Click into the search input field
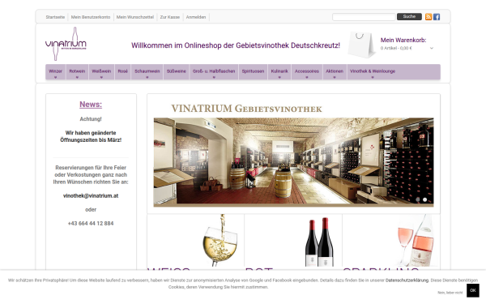The image size is (486, 304). pyautogui.click(x=364, y=17)
